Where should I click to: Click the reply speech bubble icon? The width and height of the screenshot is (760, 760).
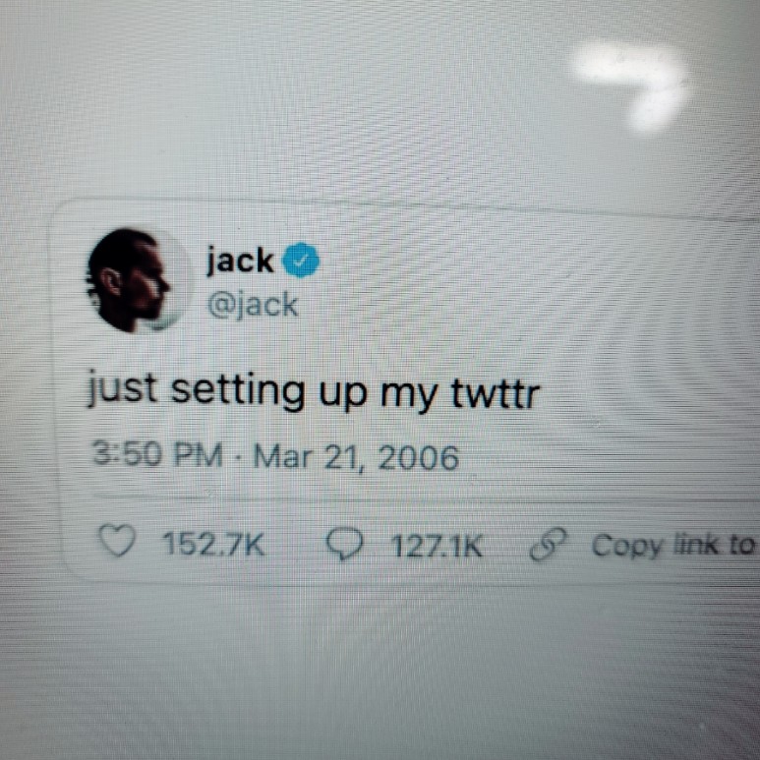pos(345,544)
